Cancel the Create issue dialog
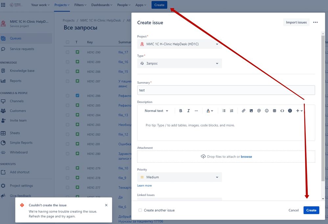Image resolution: width=328 pixels, height=224 pixels. tap(293, 210)
